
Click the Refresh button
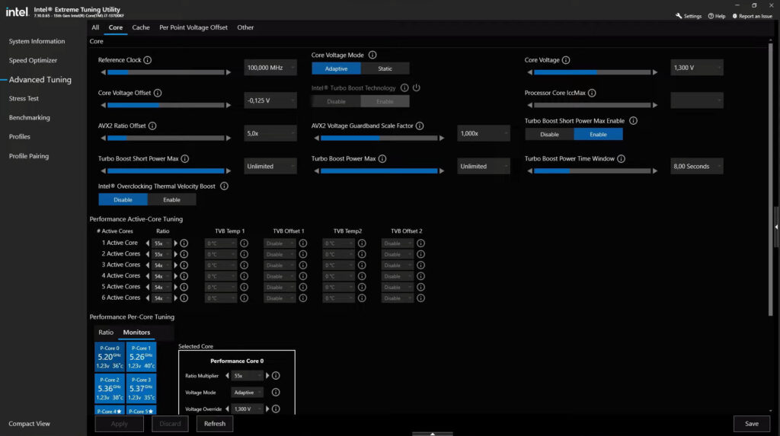tap(214, 424)
